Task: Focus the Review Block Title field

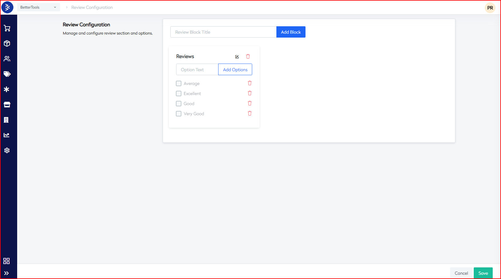Action: point(223,32)
